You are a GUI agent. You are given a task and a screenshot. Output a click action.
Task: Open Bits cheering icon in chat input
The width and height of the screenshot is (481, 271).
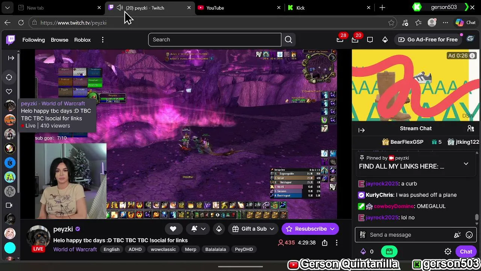(457, 235)
